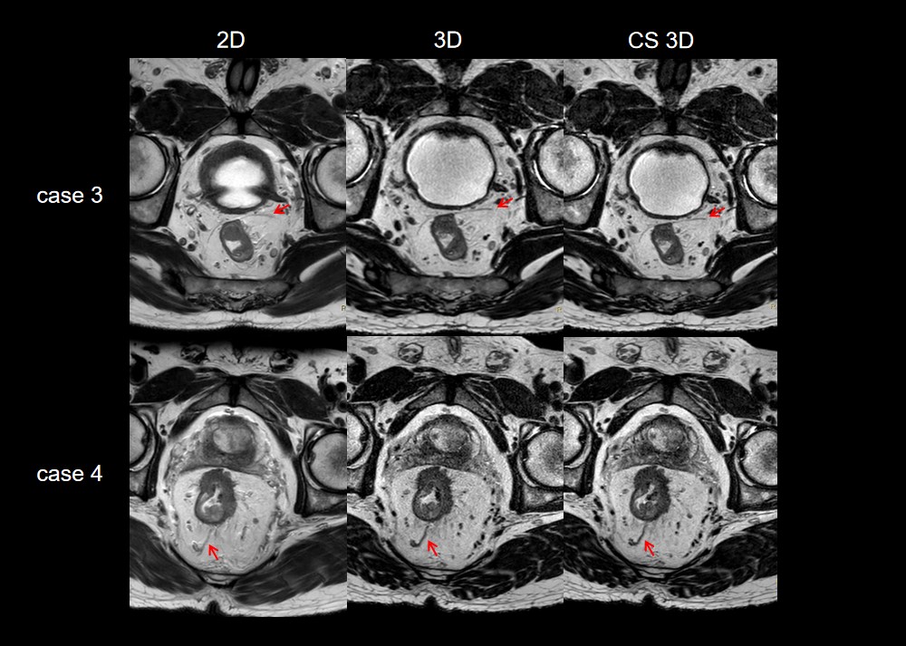Click the red arrow in case 4 CS 3D image
Image resolution: width=906 pixels, height=646 pixels.
coord(648,546)
